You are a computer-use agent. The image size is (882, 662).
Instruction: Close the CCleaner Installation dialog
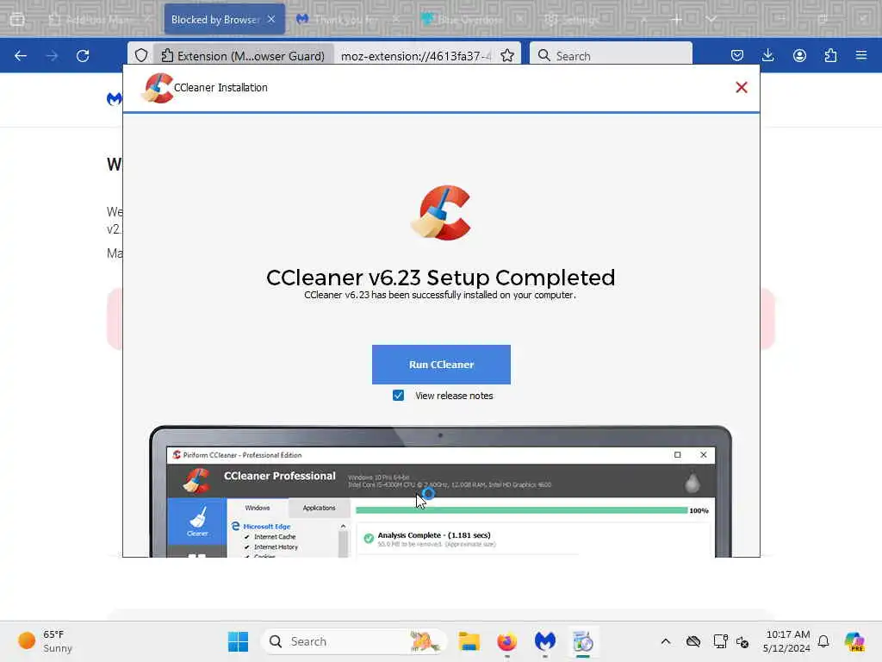pyautogui.click(x=742, y=87)
